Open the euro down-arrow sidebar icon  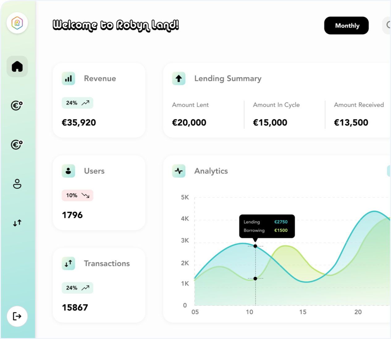[17, 105]
